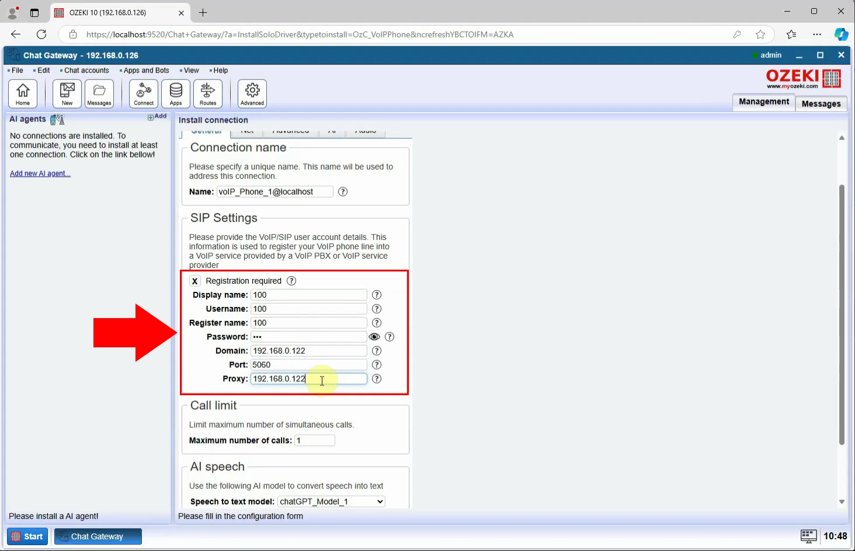Click the admin user indicator
855x551 pixels.
pos(767,55)
